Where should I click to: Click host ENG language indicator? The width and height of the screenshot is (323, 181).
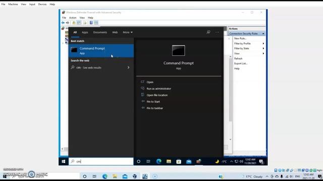click(x=297, y=176)
